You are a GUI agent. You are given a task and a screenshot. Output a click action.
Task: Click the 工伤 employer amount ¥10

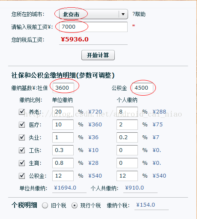(93, 150)
